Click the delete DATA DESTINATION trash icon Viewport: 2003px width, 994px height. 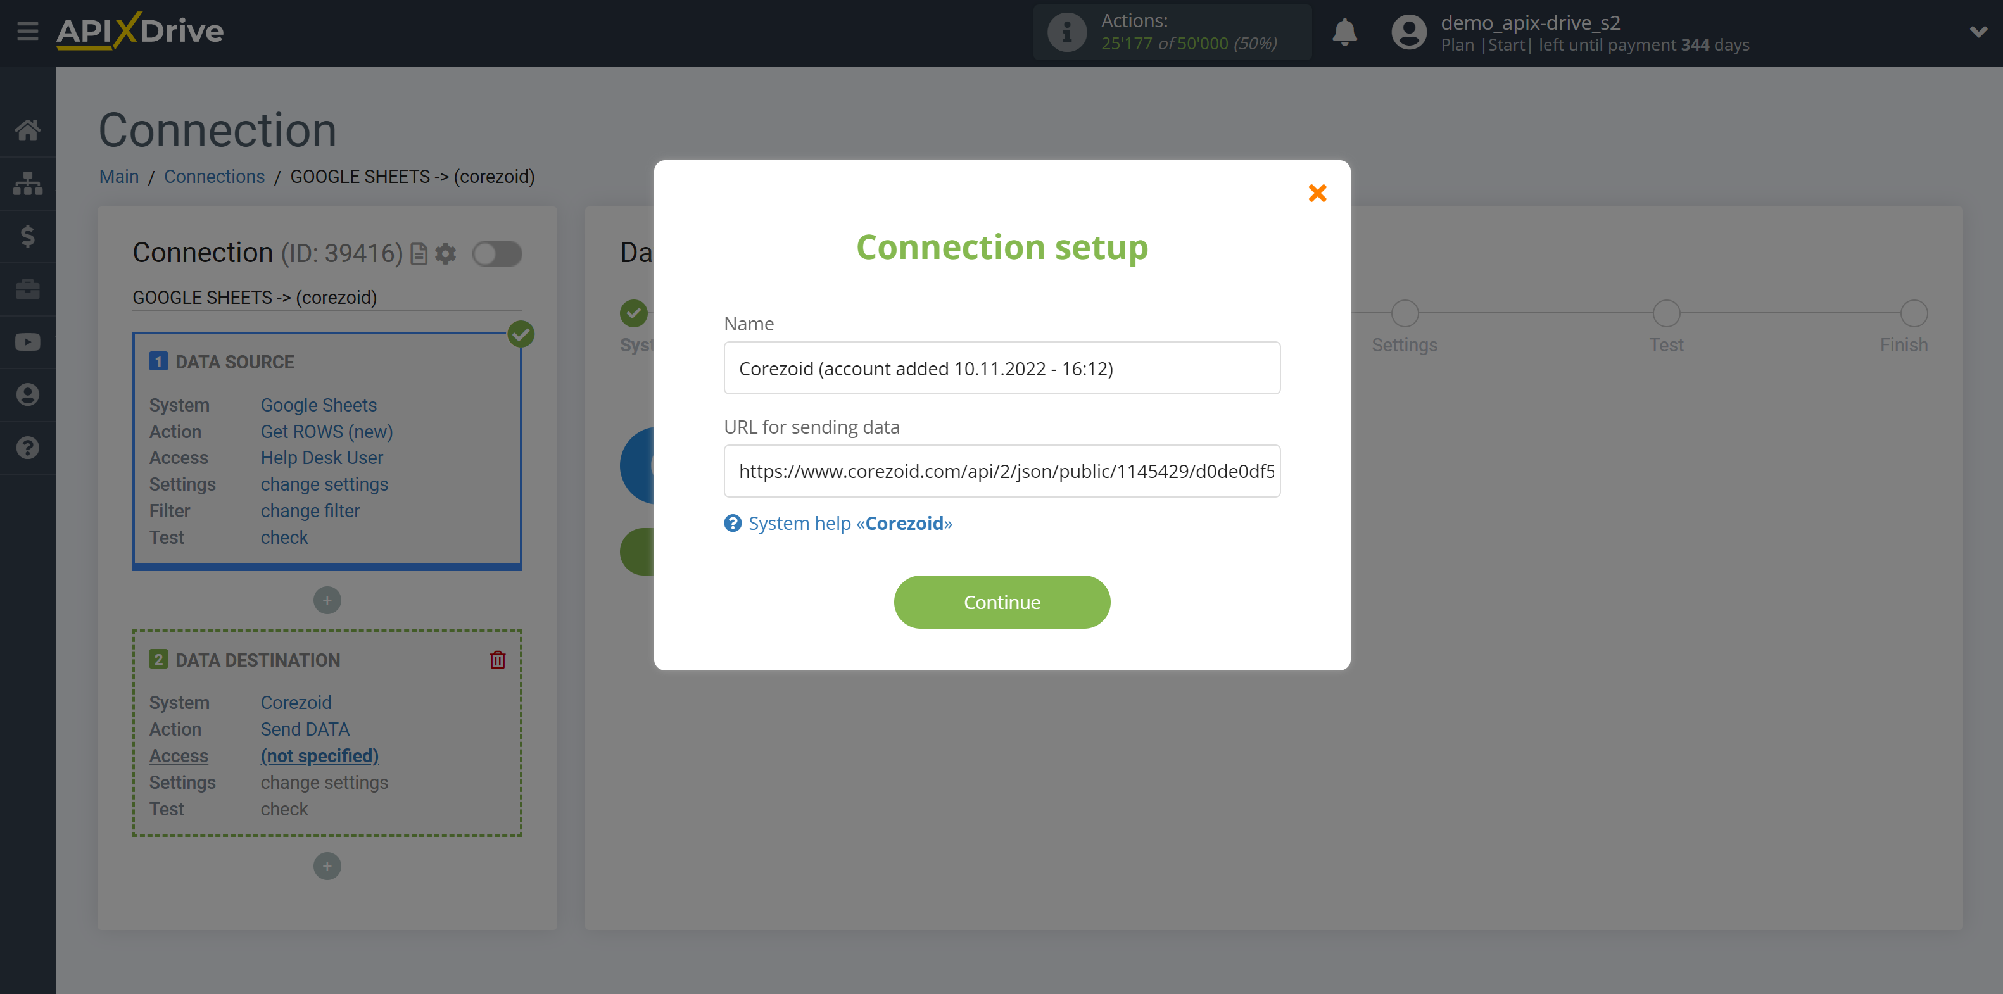click(x=498, y=659)
